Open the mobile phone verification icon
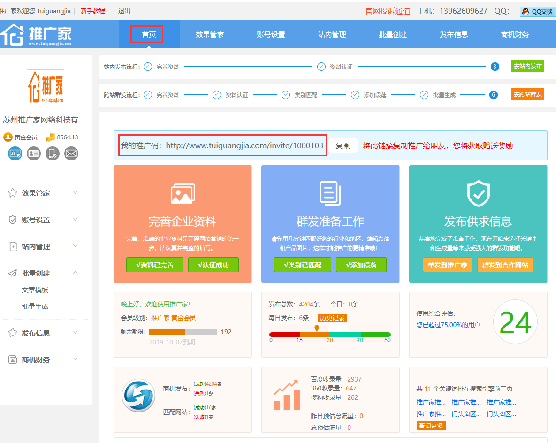The image size is (556, 443). (x=53, y=153)
